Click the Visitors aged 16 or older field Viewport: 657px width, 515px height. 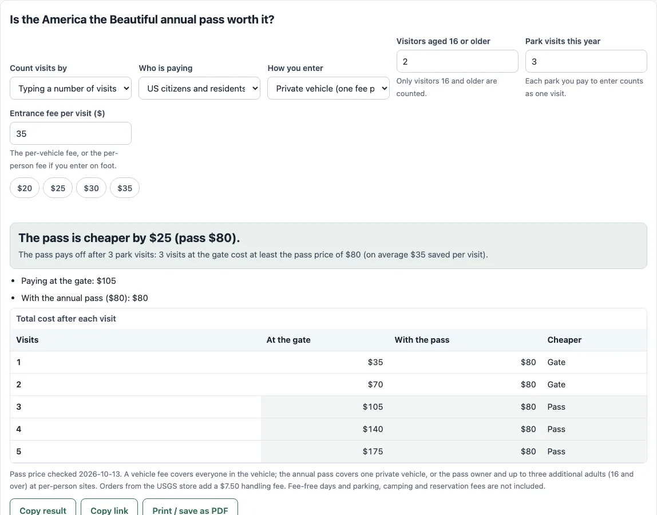tap(457, 61)
